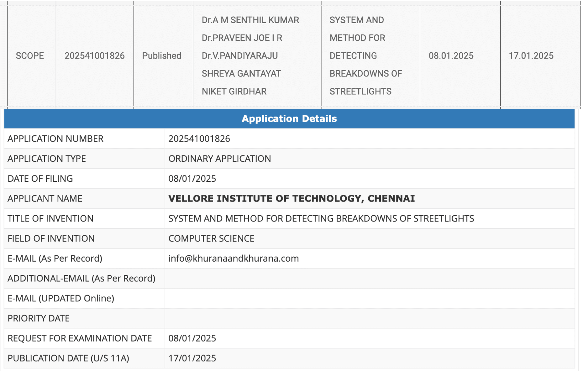
Task: Select inventor NIKET GIRDHAR
Action: [234, 91]
